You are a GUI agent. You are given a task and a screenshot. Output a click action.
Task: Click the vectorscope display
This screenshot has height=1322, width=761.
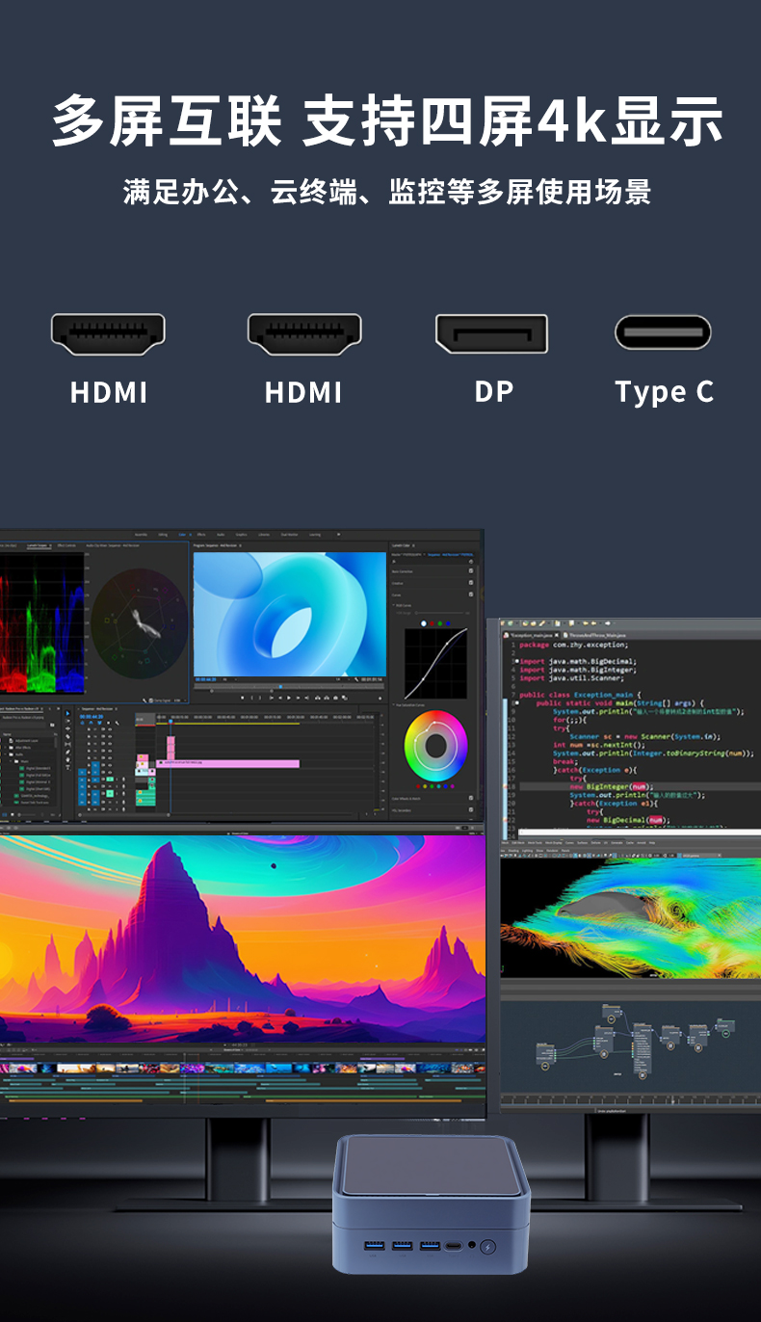click(139, 624)
